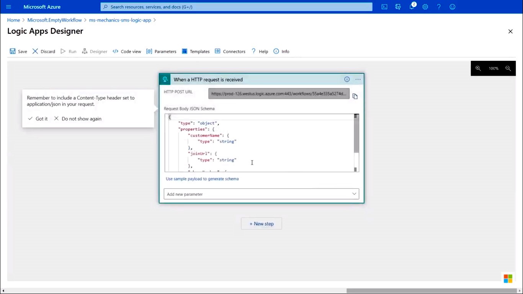Image resolution: width=523 pixels, height=294 pixels.
Task: Choose 'Do not show again' on the tip
Action: (78, 119)
